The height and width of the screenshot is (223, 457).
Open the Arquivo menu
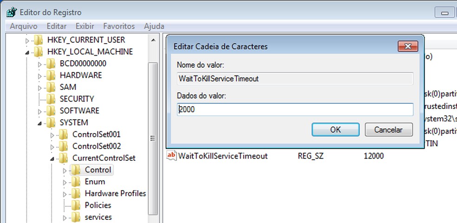click(23, 26)
